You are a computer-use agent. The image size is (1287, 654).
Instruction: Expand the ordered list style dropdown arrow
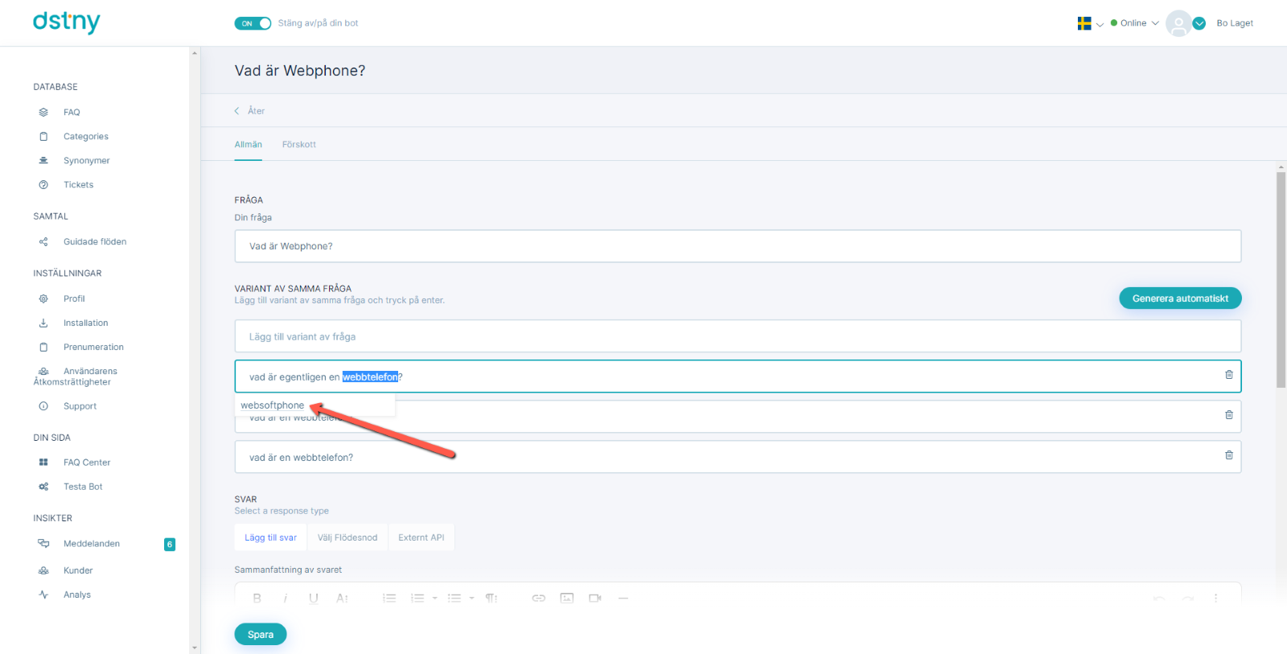click(435, 598)
